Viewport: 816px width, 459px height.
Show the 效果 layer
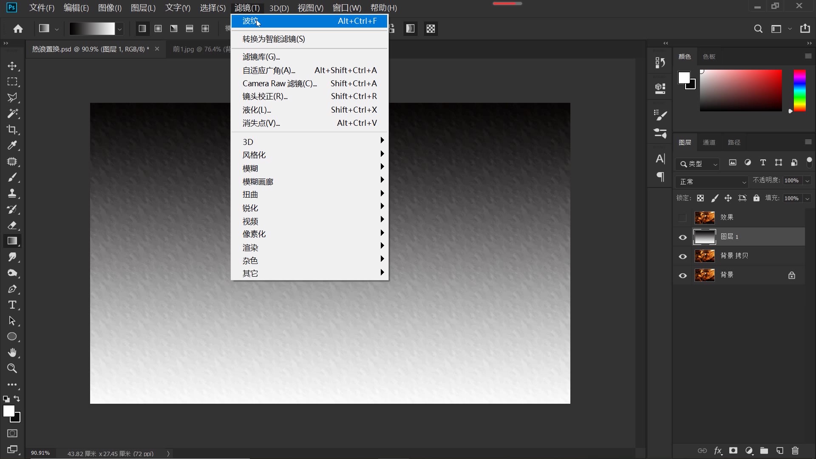tap(683, 218)
